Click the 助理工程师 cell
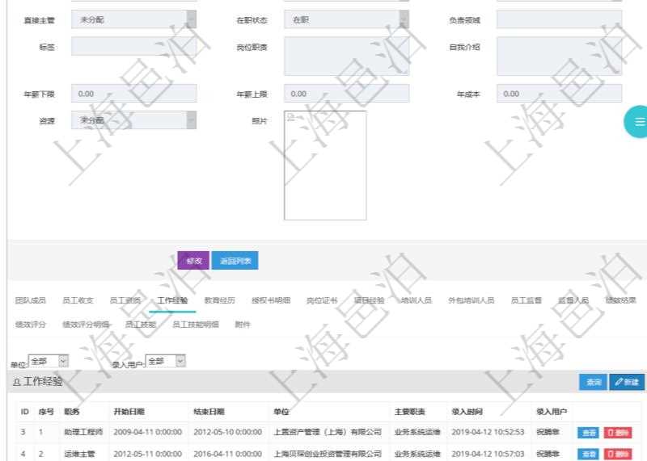The height and width of the screenshot is (461, 647). 83,432
